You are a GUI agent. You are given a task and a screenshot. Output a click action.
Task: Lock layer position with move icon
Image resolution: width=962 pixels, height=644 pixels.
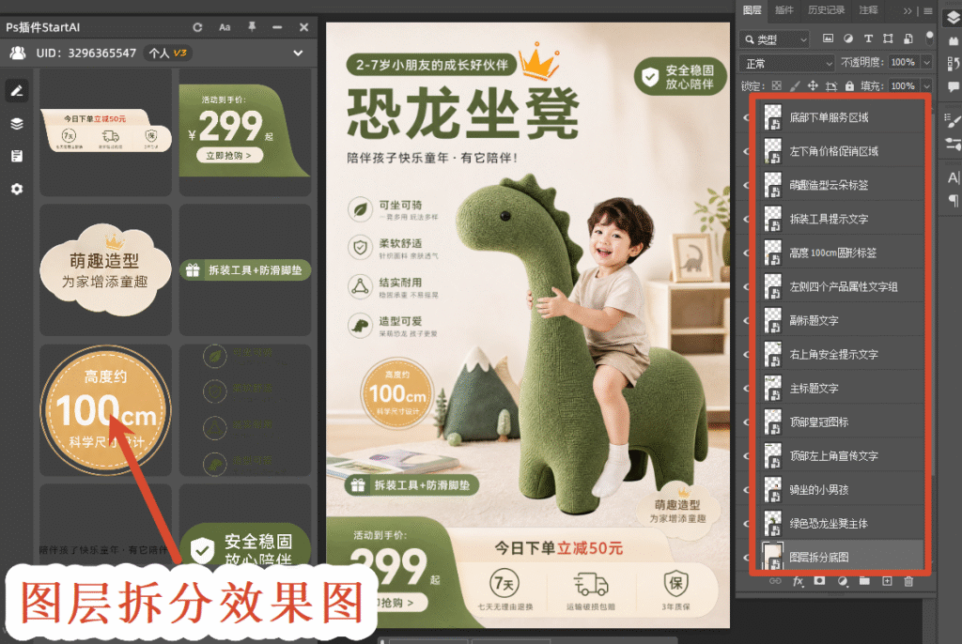(x=813, y=85)
